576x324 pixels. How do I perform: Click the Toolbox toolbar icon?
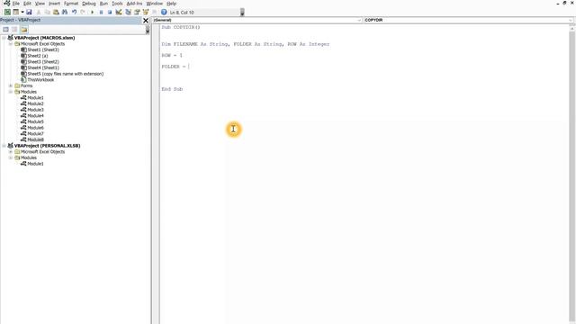point(154,12)
